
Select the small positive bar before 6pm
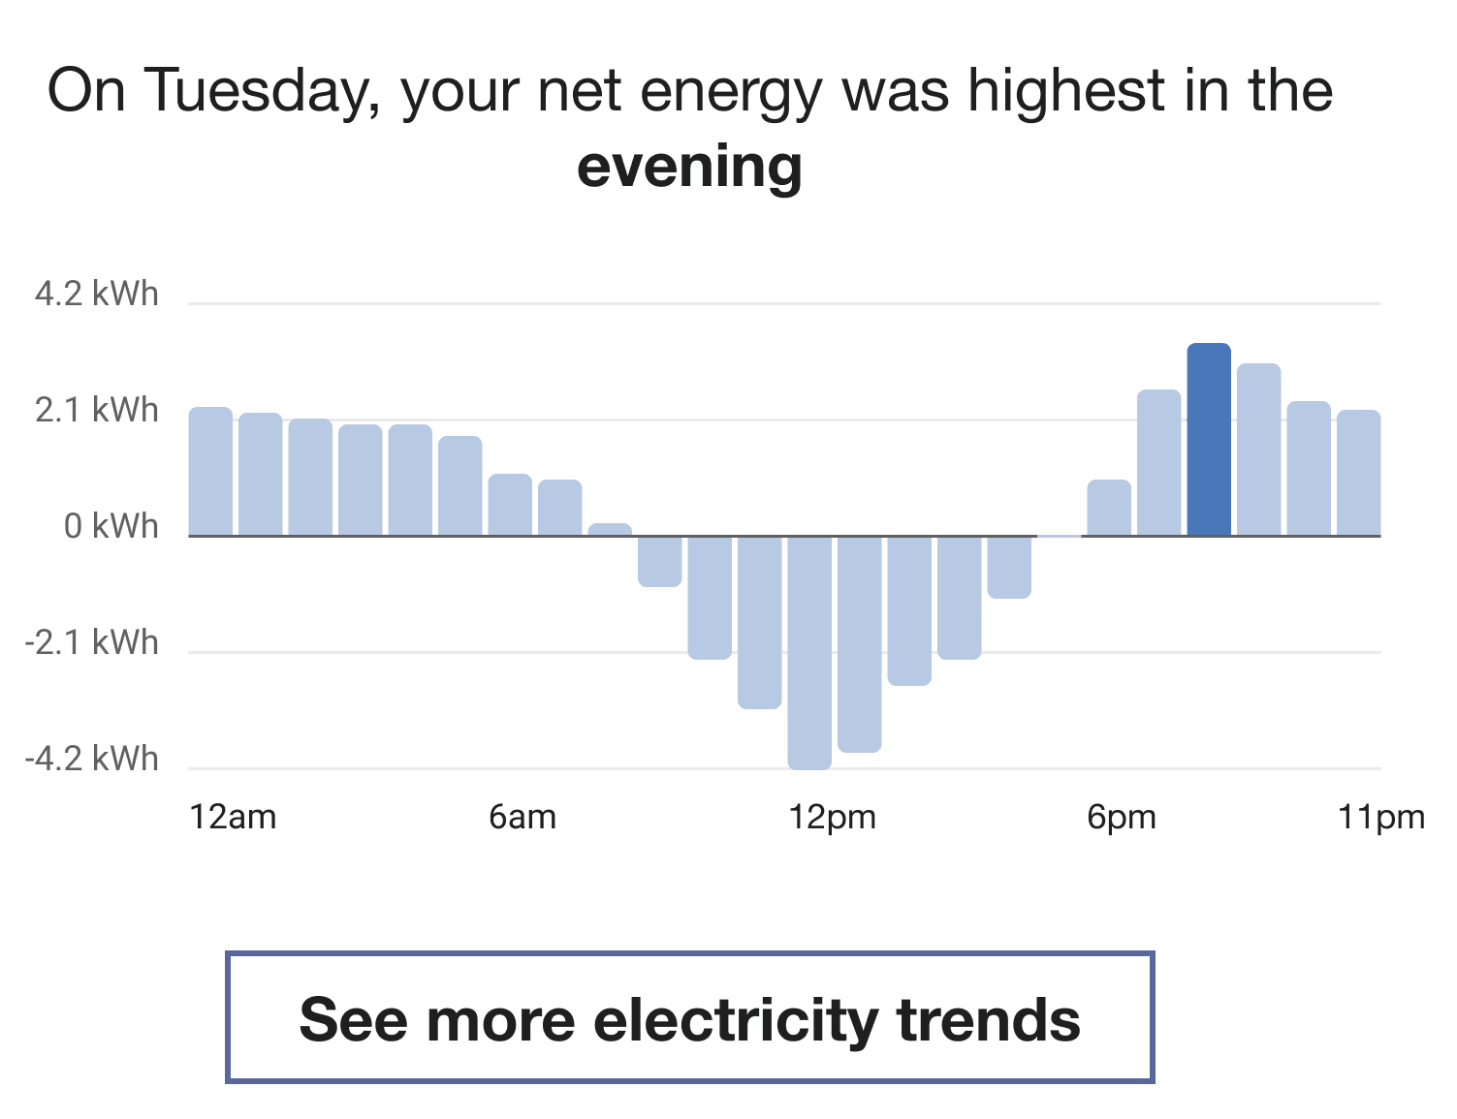click(1107, 504)
